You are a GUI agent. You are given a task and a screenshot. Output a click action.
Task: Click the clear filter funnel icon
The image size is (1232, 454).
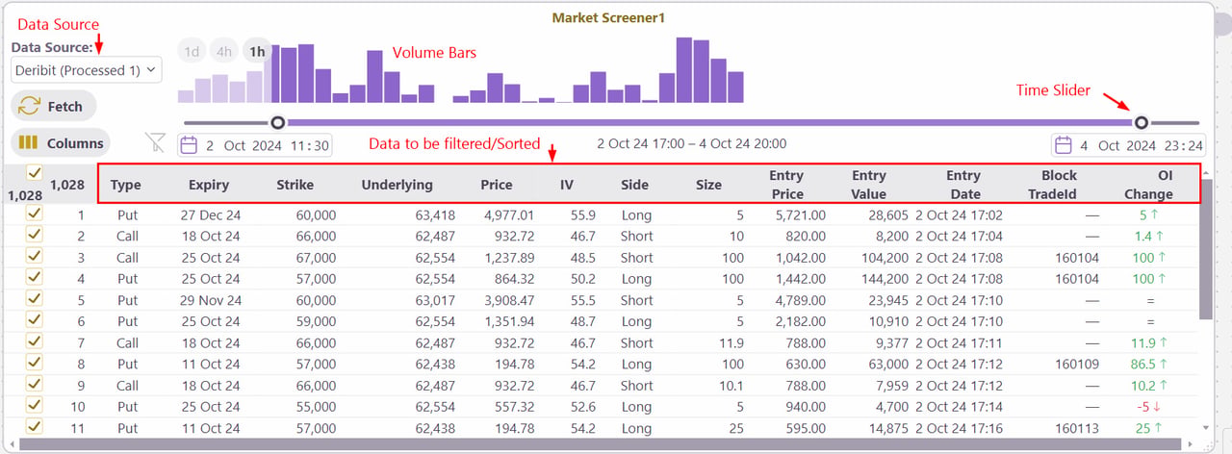coord(155,142)
